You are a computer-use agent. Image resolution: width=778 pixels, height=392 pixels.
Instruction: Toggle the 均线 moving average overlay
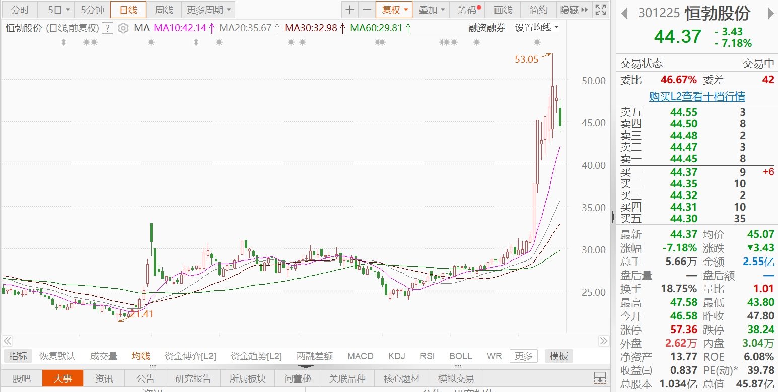[141, 356]
